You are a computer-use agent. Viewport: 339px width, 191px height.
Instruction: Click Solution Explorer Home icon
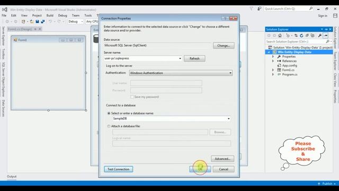click(x=280, y=36)
